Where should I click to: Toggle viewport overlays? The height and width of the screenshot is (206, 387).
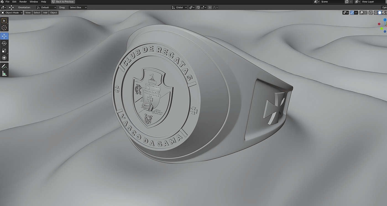click(361, 12)
